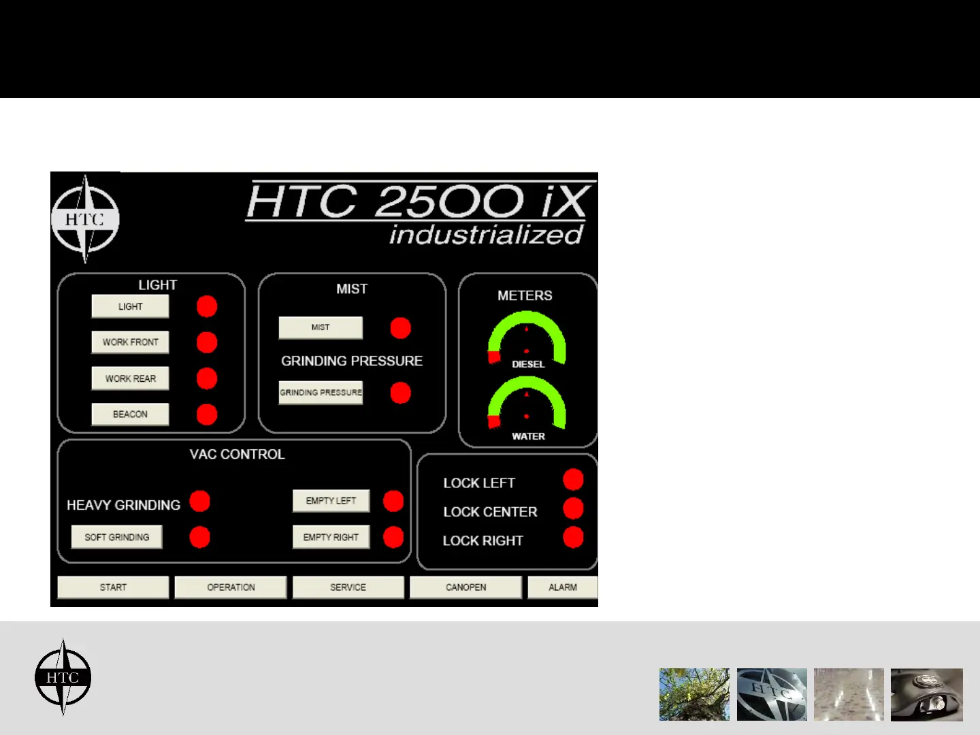Switch to the OPERATION page
980x735 pixels.
(231, 587)
